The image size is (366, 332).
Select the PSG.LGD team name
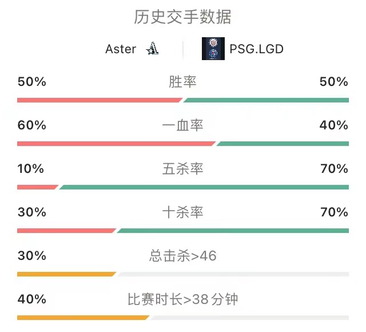coord(256,49)
